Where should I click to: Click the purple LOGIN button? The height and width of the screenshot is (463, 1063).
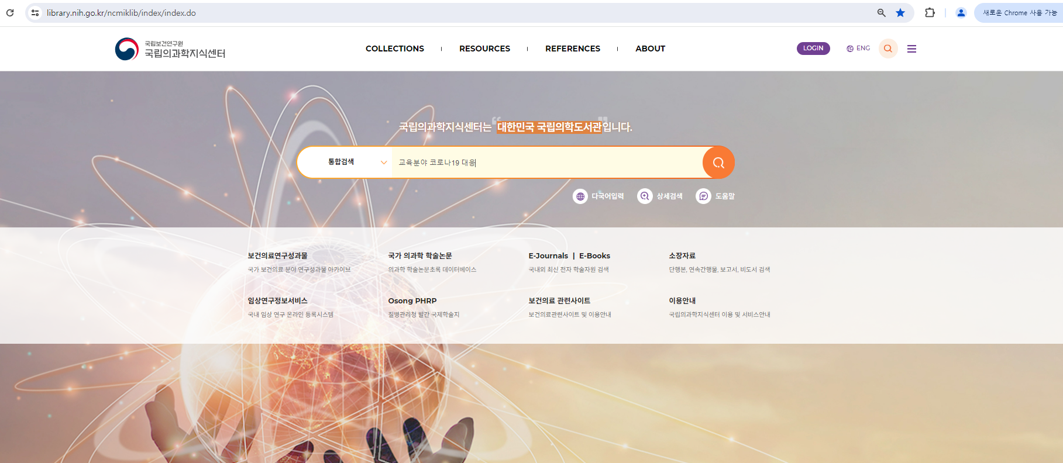(x=813, y=49)
